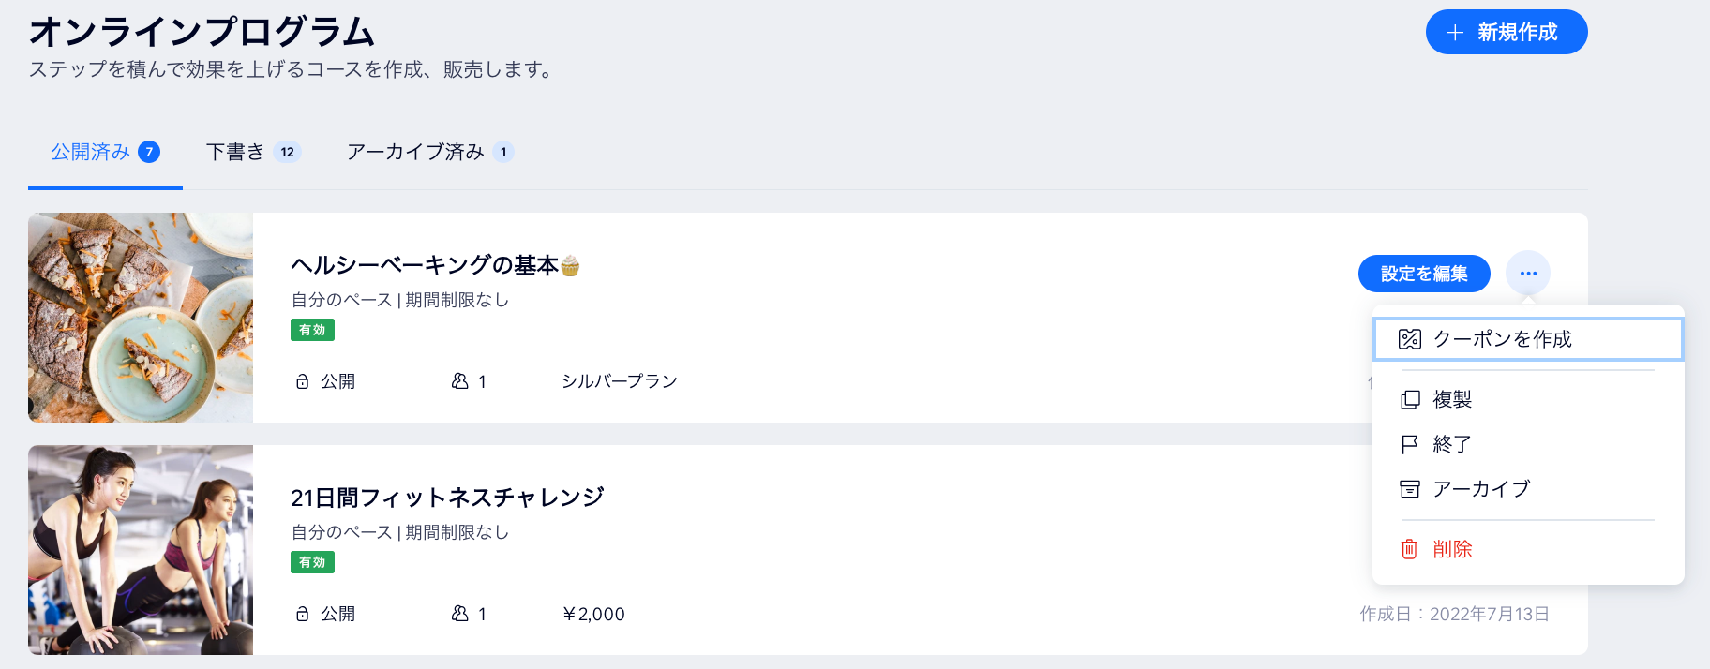Image resolution: width=1710 pixels, height=669 pixels.
Task: Select 複製 to duplicate the program
Action: click(1452, 398)
